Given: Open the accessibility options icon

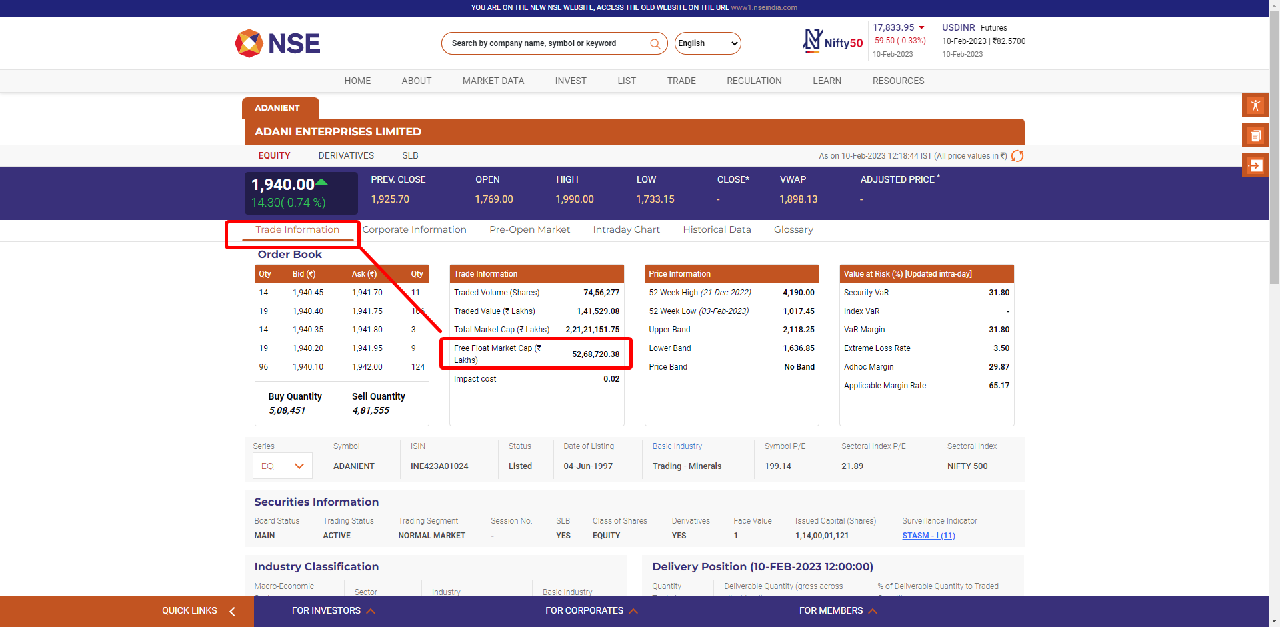Looking at the screenshot, I should point(1255,105).
